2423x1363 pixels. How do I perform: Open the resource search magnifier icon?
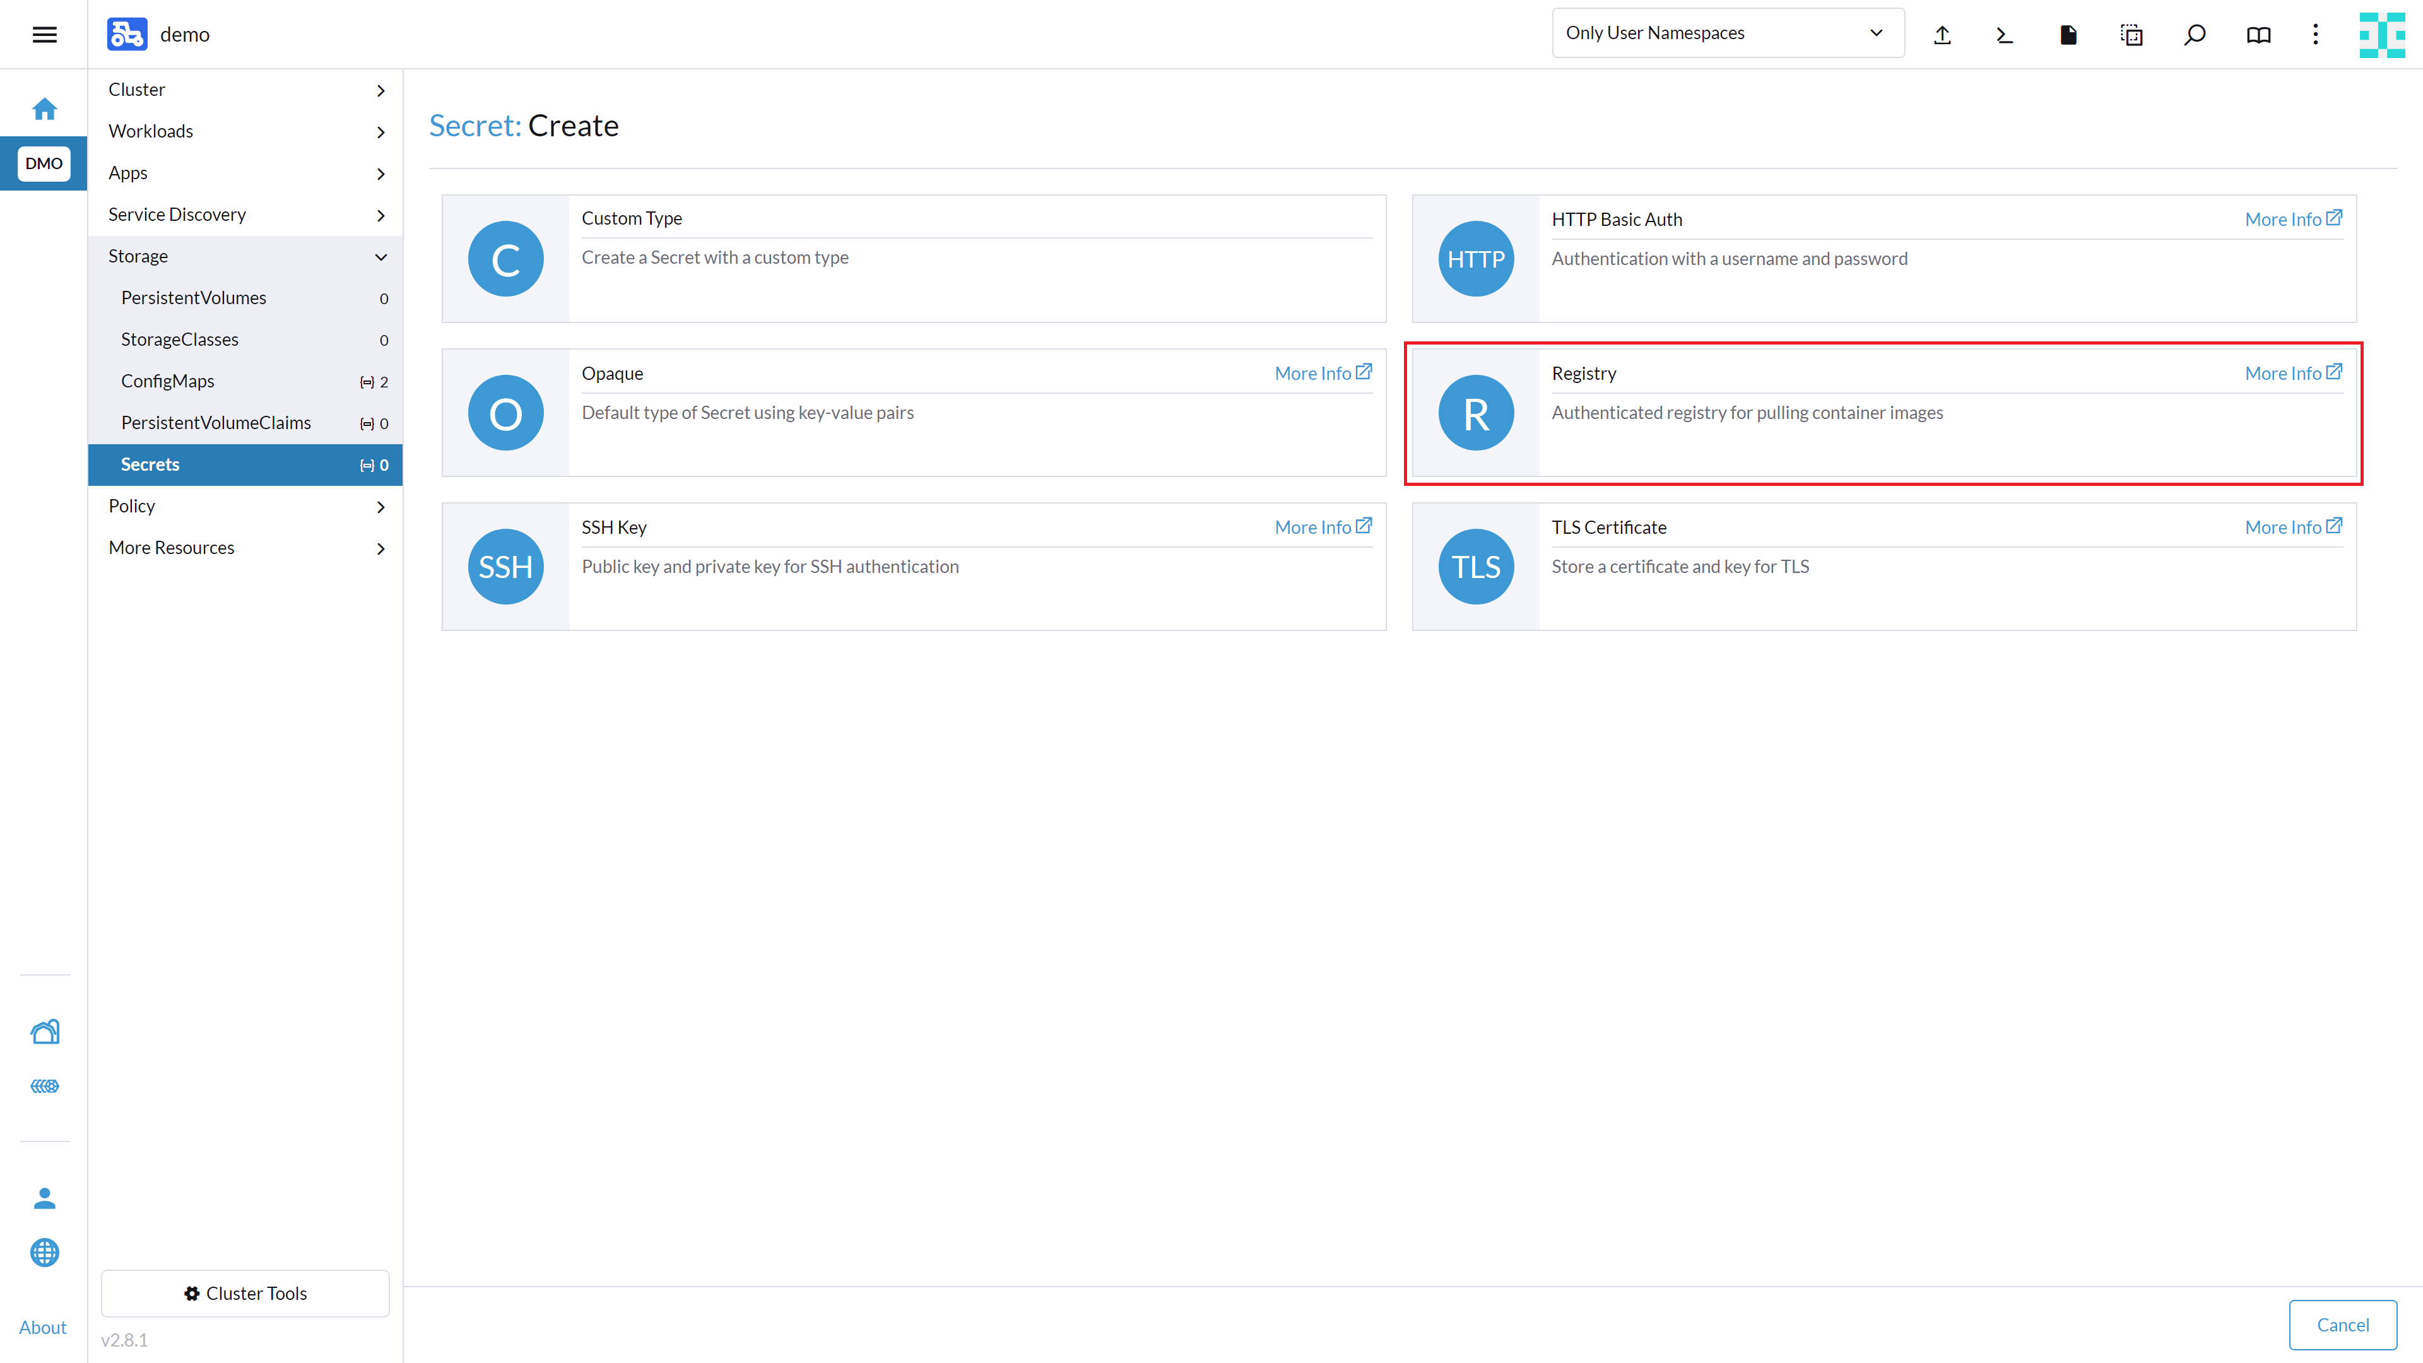(2195, 35)
